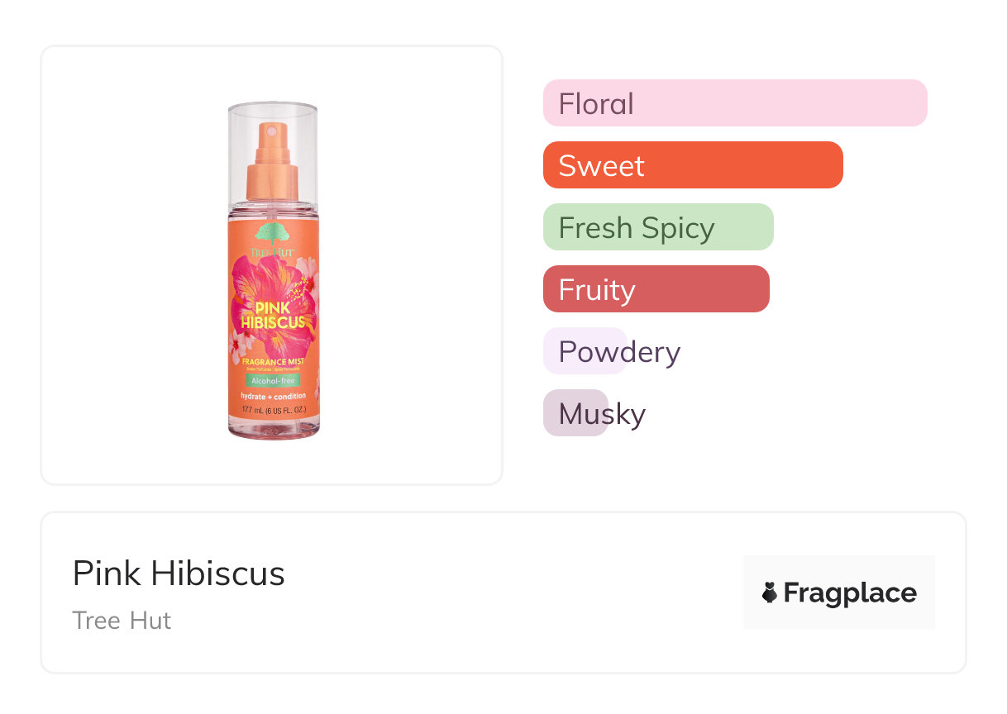Select the orange Sweet accord bar
This screenshot has width=1007, height=714.
692,165
